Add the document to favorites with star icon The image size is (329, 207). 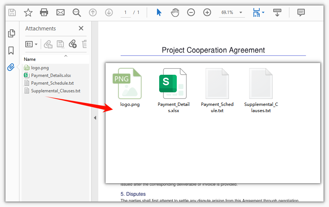click(28, 12)
